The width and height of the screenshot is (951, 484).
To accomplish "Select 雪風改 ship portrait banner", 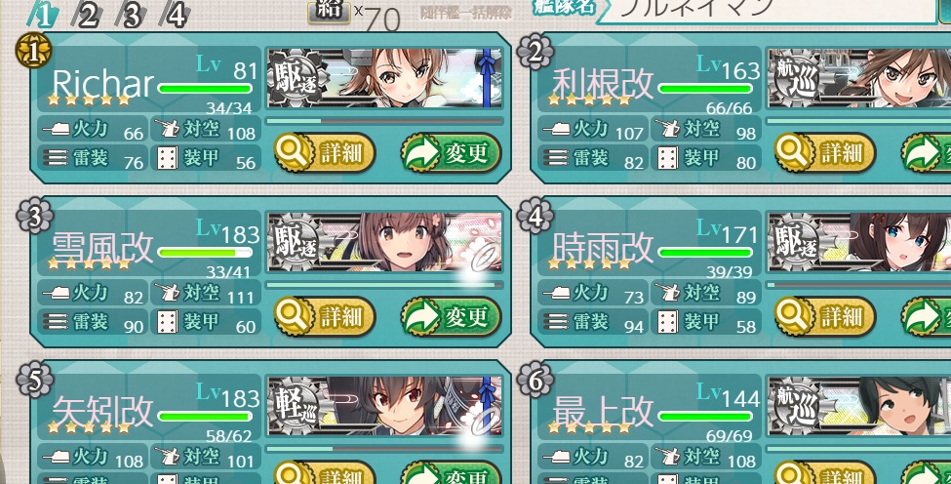I will [x=384, y=242].
